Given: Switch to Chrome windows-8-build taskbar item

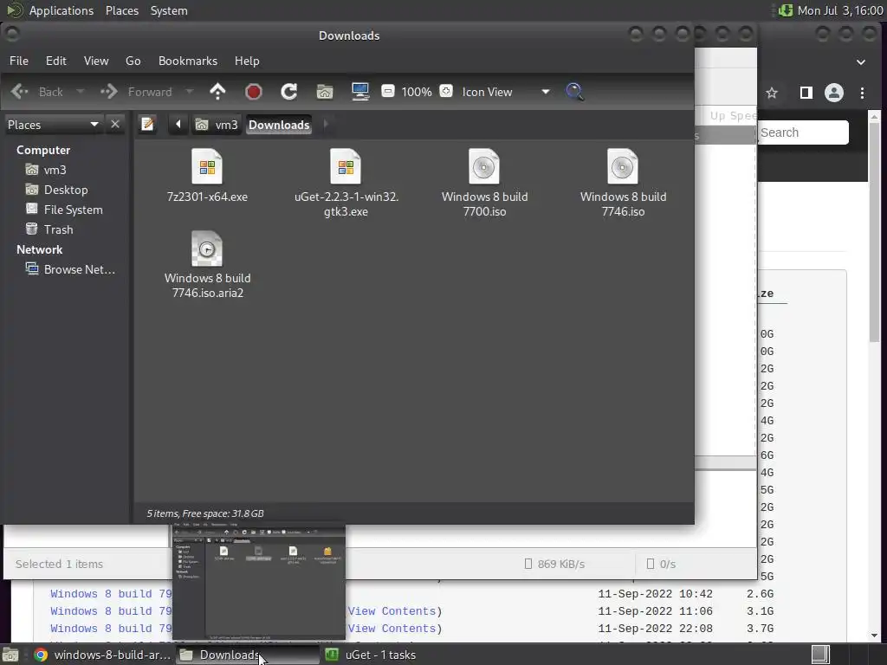Looking at the screenshot, I should click(102, 655).
